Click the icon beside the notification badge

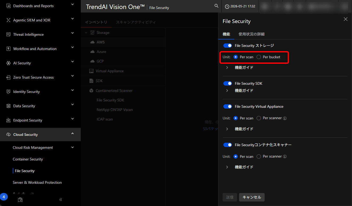20,200
